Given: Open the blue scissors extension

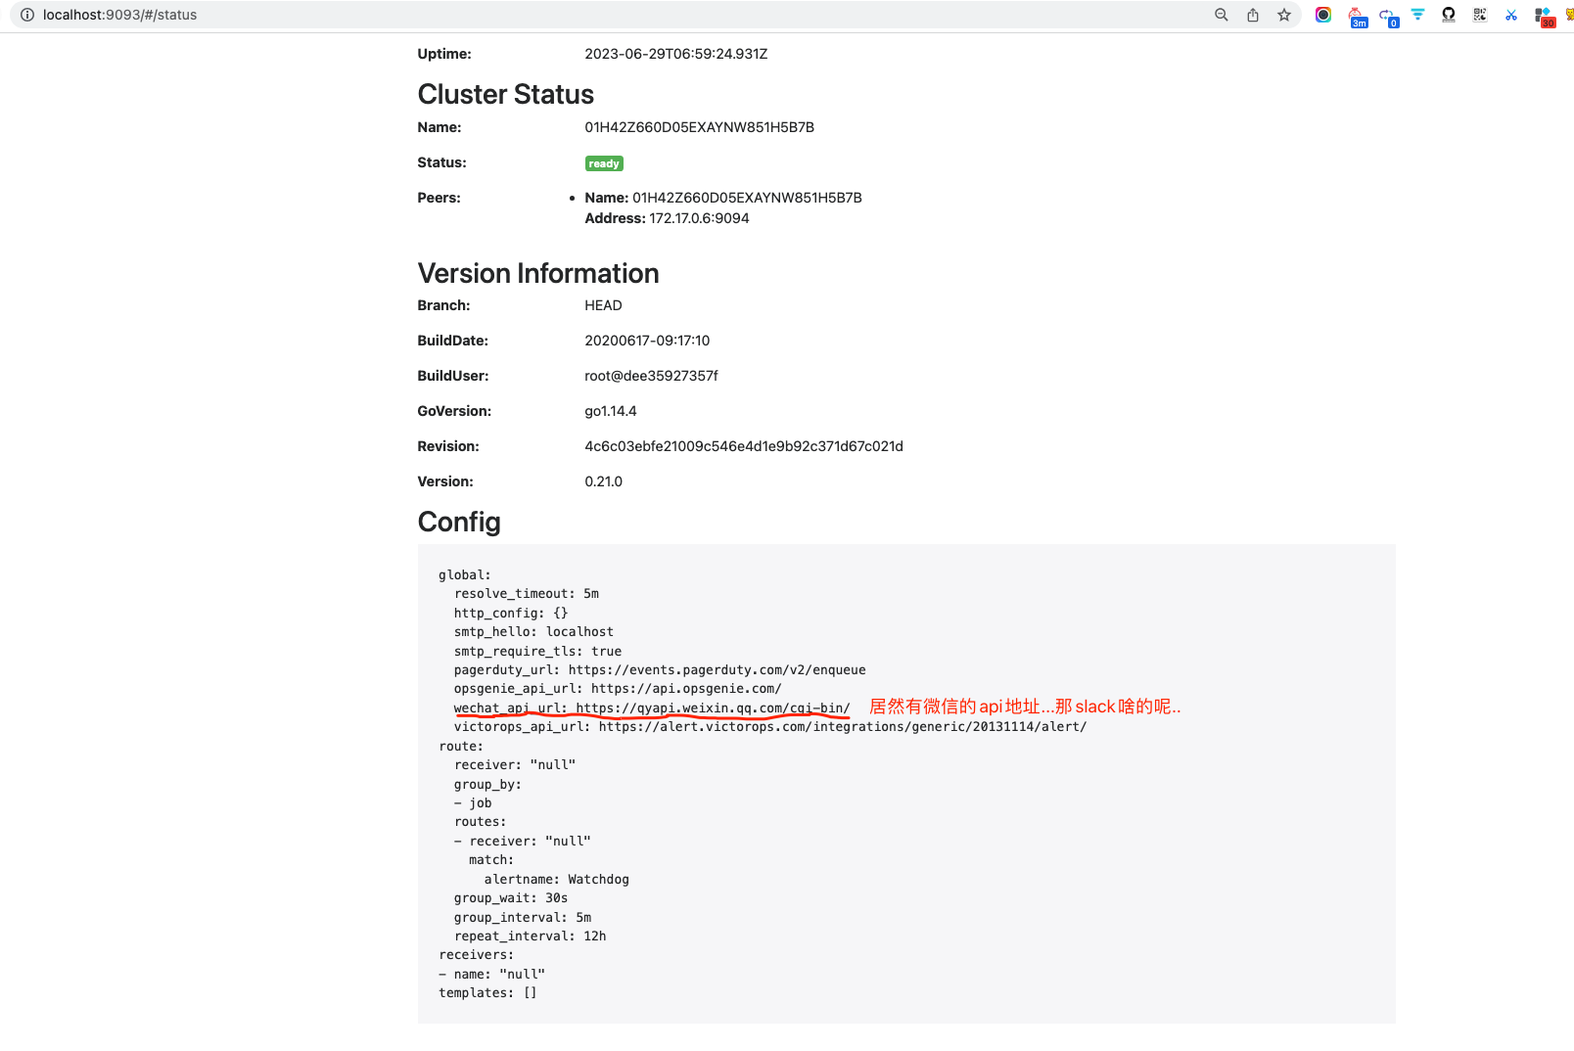Looking at the screenshot, I should tap(1511, 15).
